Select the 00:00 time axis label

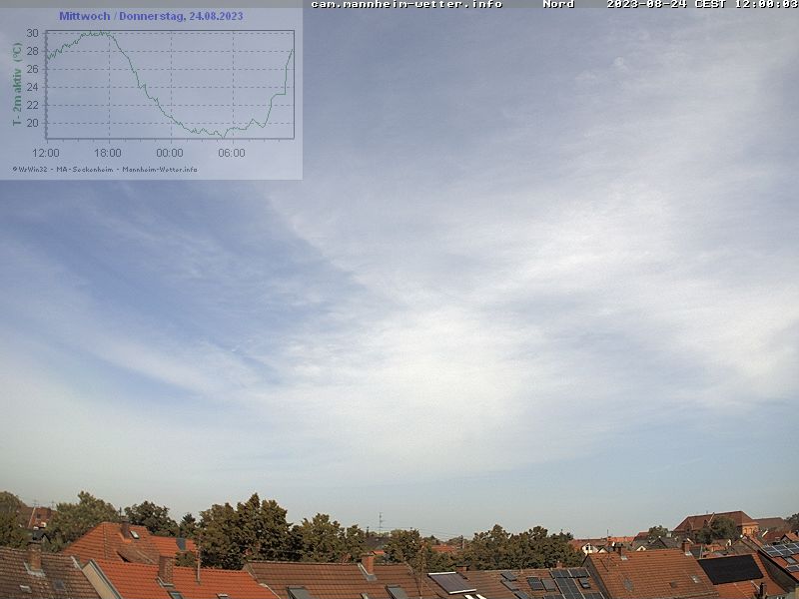(170, 153)
